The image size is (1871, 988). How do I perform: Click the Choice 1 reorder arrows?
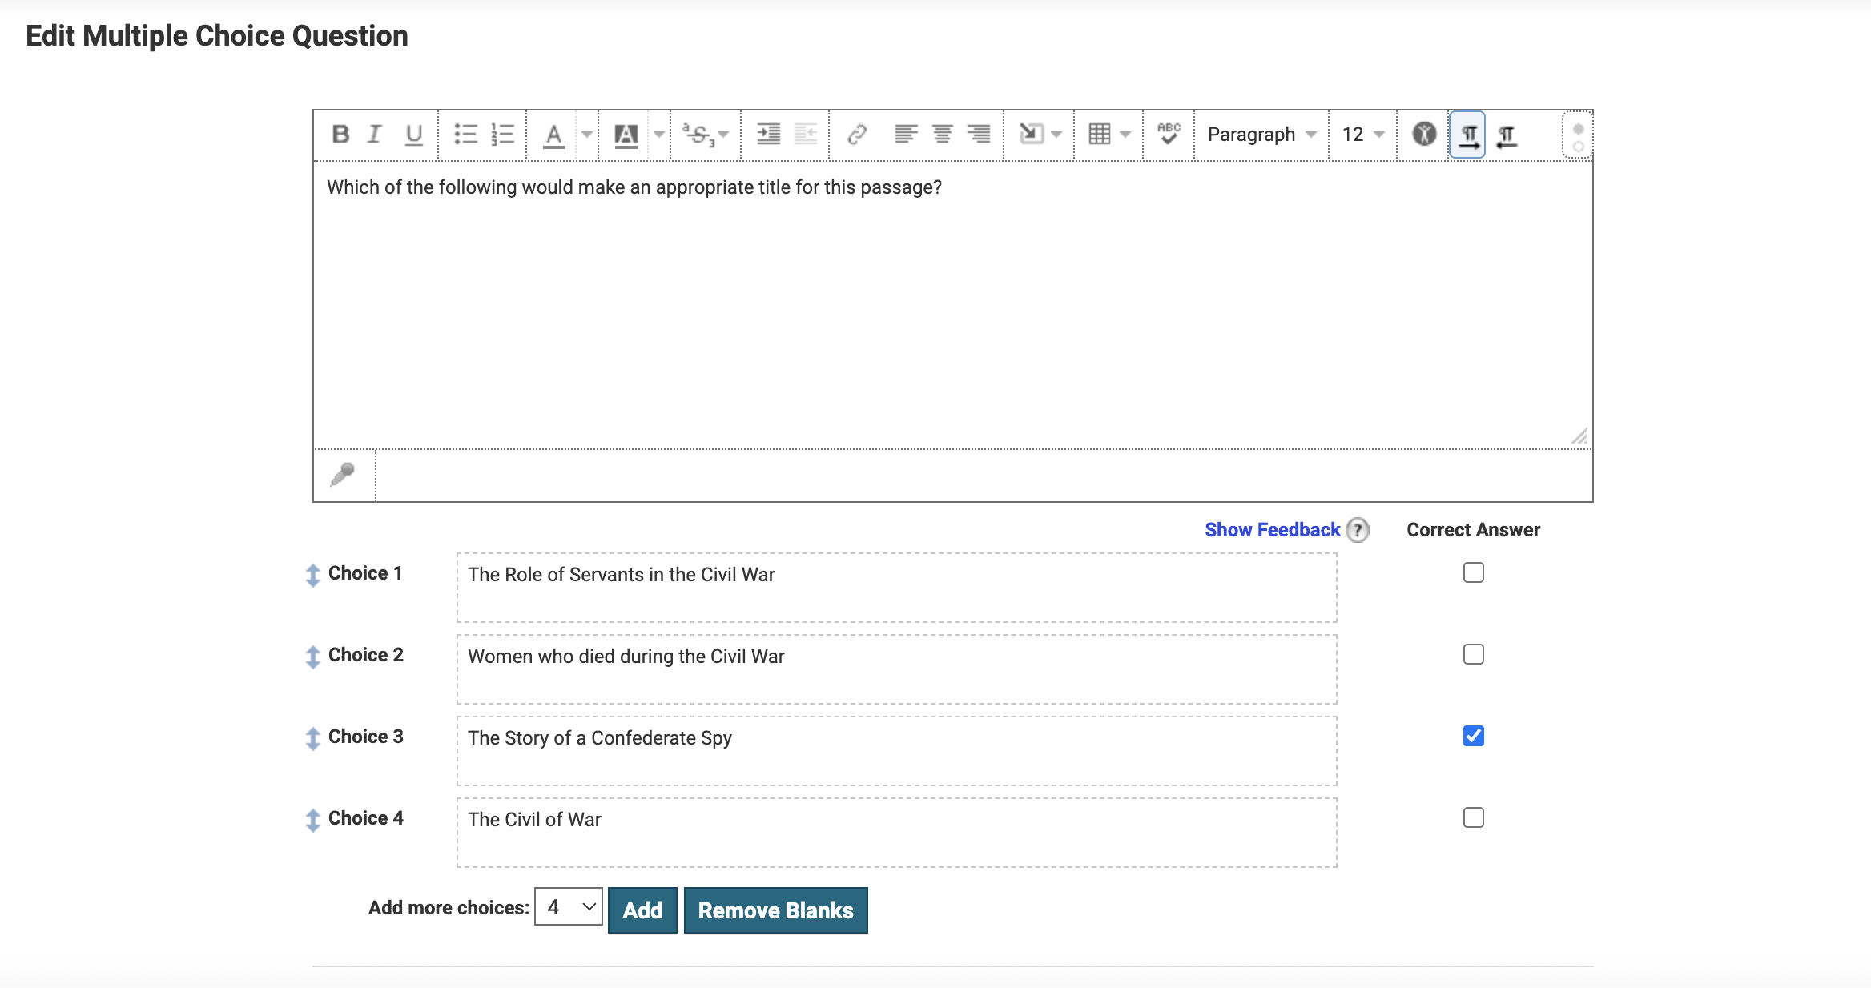(x=313, y=575)
